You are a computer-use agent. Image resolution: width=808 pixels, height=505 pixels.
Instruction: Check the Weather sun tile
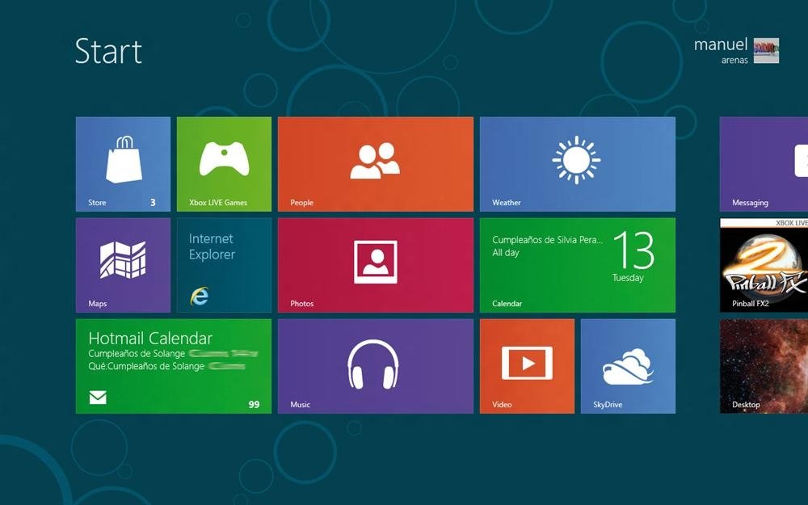[577, 164]
